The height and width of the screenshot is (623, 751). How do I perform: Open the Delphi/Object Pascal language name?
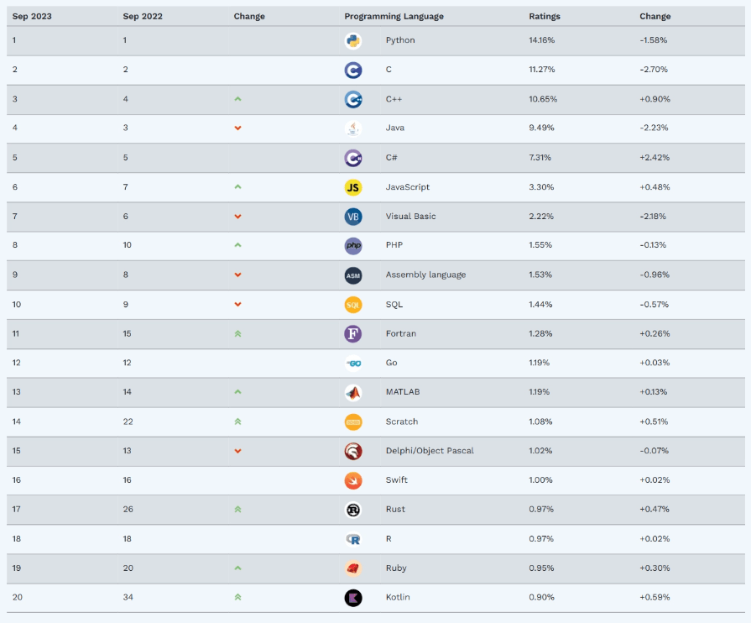[430, 451]
